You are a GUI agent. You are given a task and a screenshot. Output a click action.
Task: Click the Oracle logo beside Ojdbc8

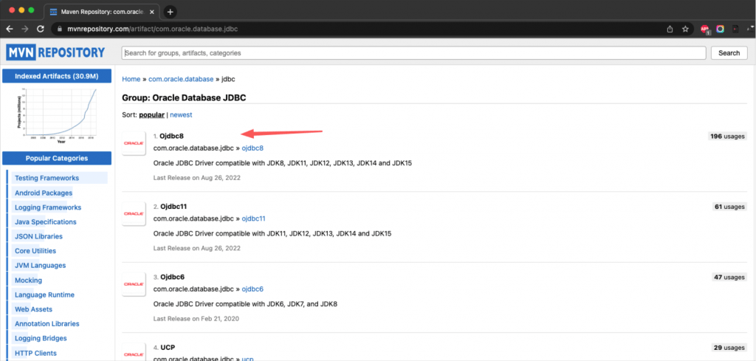(134, 143)
